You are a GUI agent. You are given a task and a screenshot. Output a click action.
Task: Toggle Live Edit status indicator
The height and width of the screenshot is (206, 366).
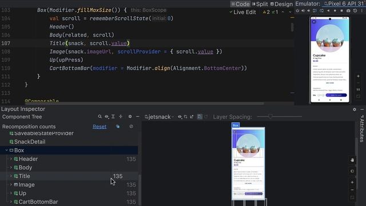(x=242, y=12)
